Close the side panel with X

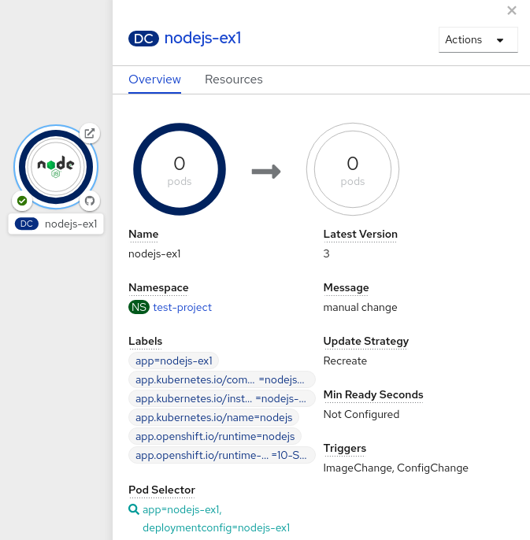coord(512,10)
